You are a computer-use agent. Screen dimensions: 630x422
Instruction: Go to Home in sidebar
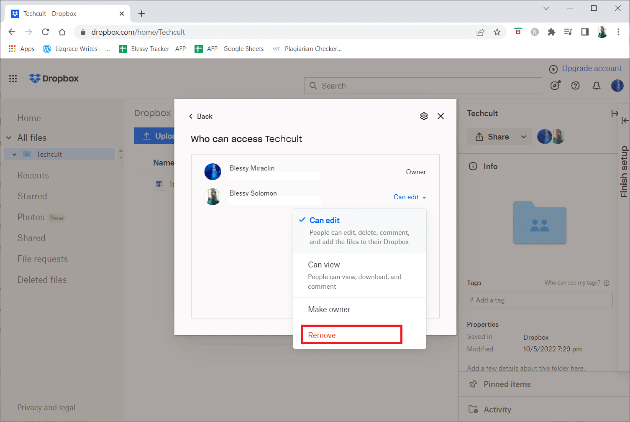(x=29, y=118)
